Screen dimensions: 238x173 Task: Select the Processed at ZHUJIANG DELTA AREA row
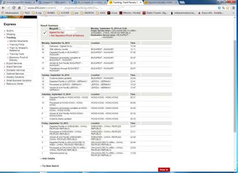(106, 149)
